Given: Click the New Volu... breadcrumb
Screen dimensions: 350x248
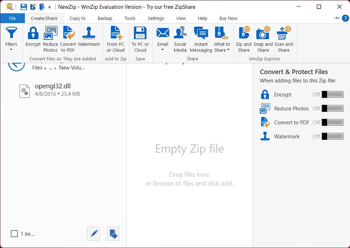Looking at the screenshot, I should [x=72, y=68].
